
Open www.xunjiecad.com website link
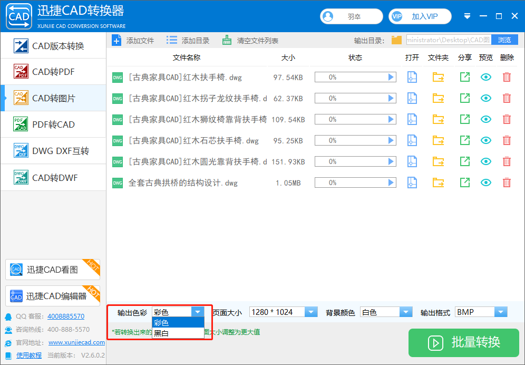(x=76, y=342)
